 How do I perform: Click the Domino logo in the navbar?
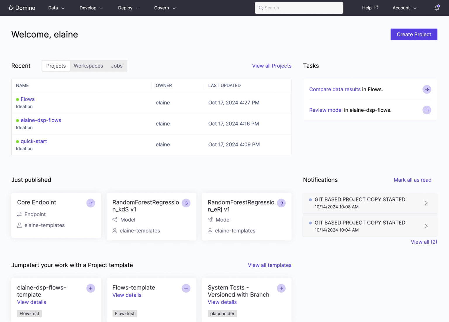pyautogui.click(x=22, y=8)
